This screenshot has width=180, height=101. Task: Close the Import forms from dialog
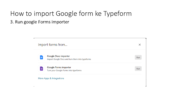pyautogui.click(x=139, y=45)
